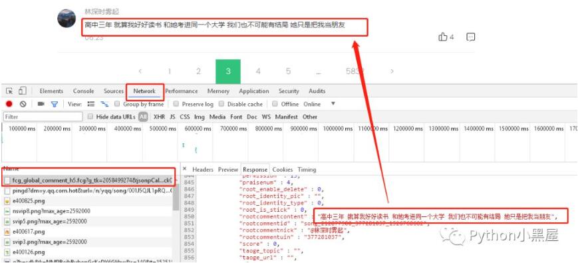Show the Preview sub-tab

(x=228, y=170)
